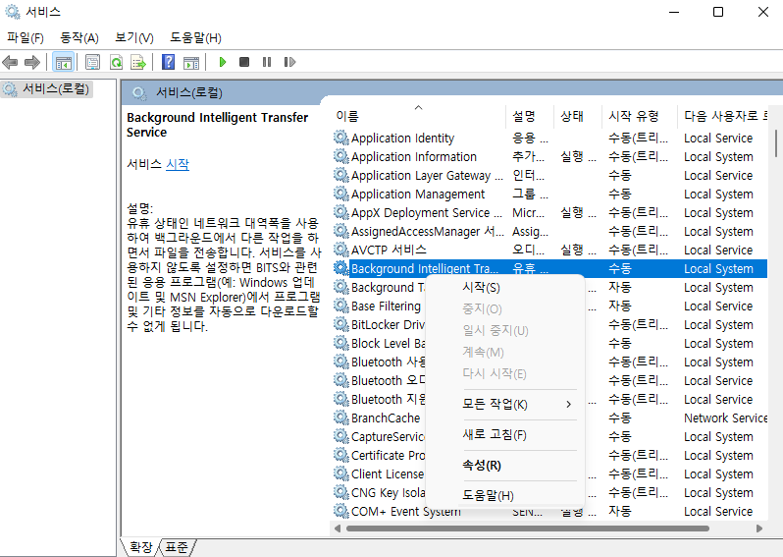Screen dimensions: 783x557
Task: Click the gear icon beside Certificate Propagation row
Action: pos(341,455)
